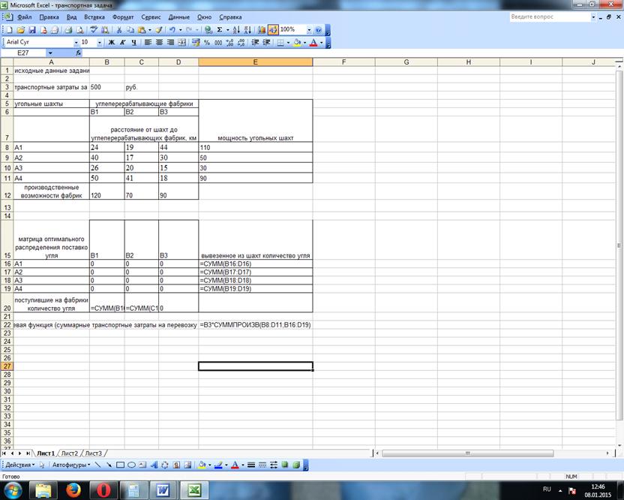This screenshot has height=500, width=624.
Task: Click the Merge and Center icon
Action: 182,43
